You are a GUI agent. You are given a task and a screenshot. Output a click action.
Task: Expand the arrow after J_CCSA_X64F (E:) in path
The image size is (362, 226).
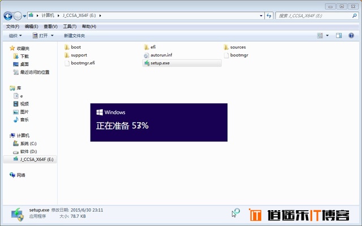[100, 16]
